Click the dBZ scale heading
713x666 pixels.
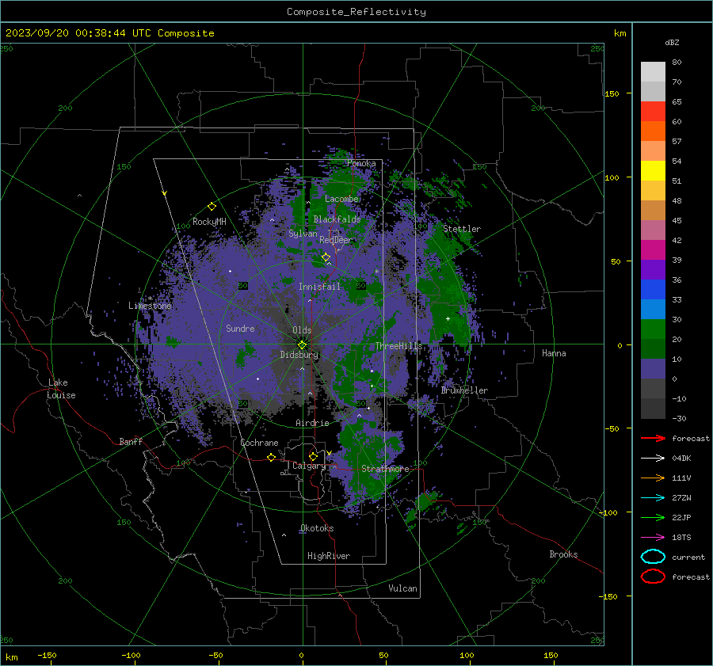[x=672, y=43]
